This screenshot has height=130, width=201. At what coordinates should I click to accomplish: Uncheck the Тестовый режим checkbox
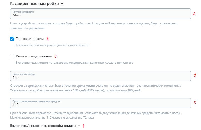[12, 39]
